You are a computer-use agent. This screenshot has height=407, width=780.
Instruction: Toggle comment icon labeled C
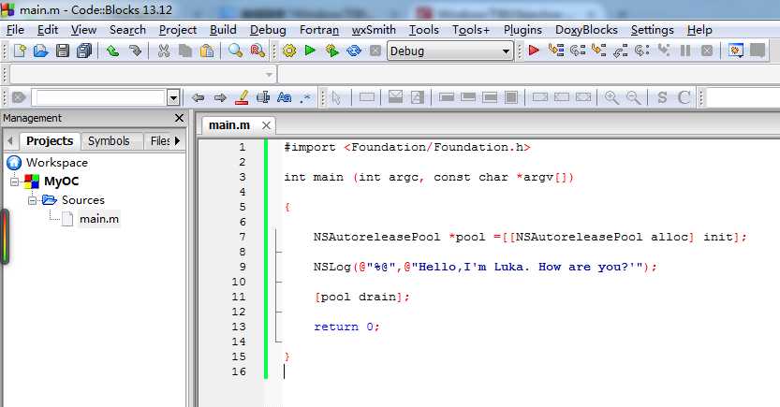[x=684, y=97]
